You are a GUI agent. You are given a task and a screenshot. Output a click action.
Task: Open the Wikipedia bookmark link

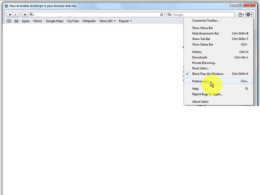(89, 21)
